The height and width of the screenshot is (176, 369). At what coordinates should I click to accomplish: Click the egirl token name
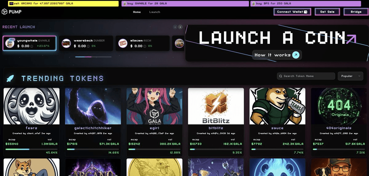point(154,128)
